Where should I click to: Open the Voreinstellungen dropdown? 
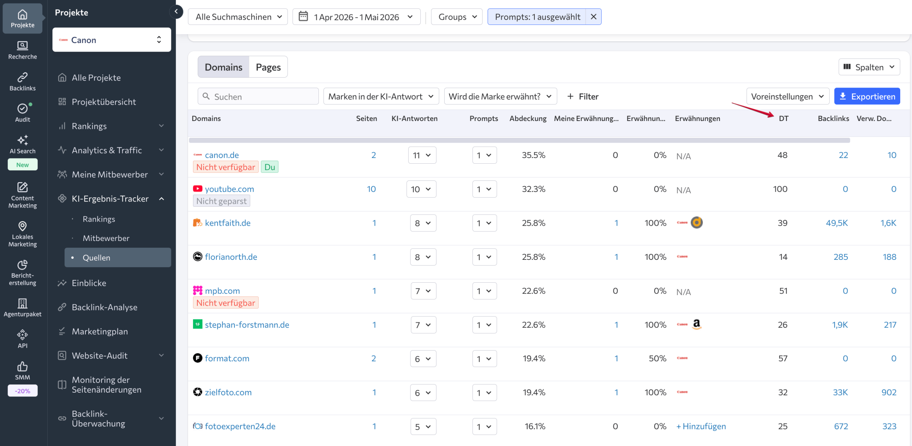click(x=787, y=96)
